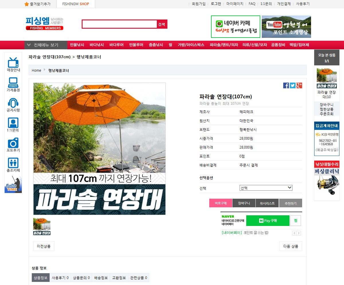Add the item with the 장바구니 button
Screen dimensions: 344x285
click(x=244, y=203)
